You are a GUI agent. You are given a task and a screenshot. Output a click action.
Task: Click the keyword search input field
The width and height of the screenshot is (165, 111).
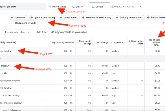(23, 7)
